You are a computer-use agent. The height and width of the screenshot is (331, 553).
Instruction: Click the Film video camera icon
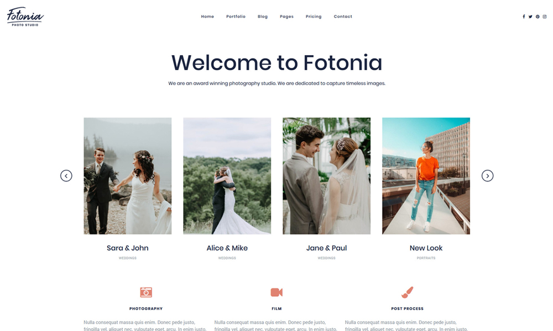(x=276, y=292)
